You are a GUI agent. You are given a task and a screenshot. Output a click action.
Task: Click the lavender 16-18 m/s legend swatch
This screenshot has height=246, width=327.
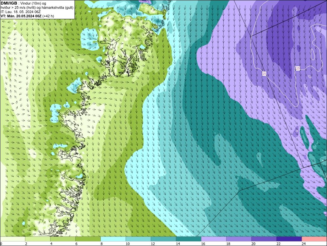214,239
